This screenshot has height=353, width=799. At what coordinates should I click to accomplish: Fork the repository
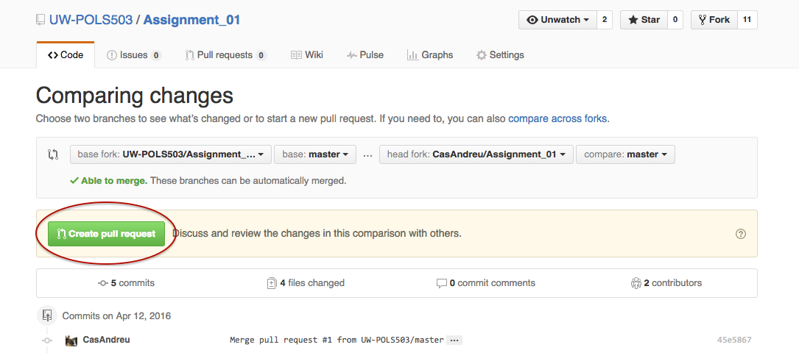click(x=714, y=20)
